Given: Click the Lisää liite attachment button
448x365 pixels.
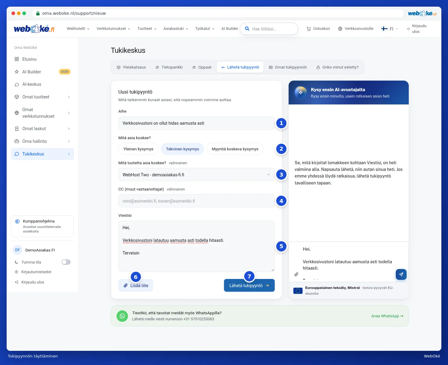Looking at the screenshot, I should tap(136, 285).
